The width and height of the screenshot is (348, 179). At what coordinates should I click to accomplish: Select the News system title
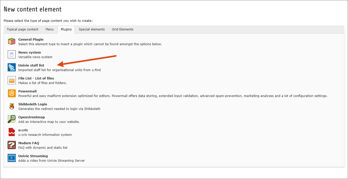click(29, 53)
